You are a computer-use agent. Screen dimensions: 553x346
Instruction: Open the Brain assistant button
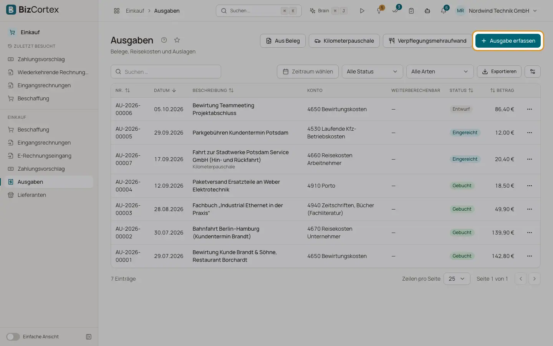pos(328,11)
